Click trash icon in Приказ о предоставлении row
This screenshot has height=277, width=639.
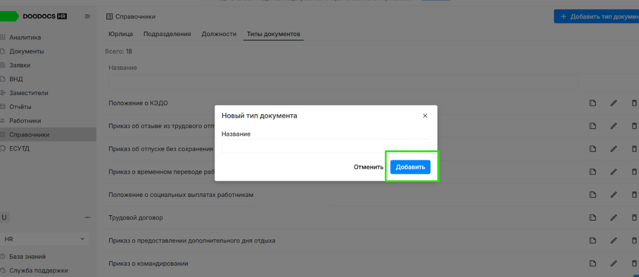click(634, 240)
